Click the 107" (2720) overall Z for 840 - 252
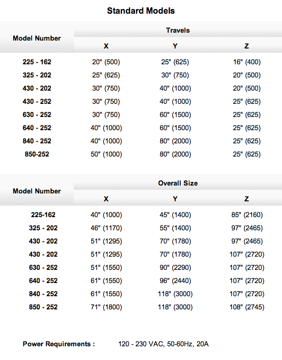 247,294
